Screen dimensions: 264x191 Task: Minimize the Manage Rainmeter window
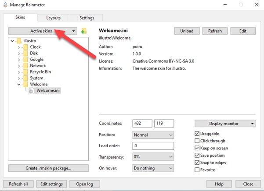[x=225, y=5]
